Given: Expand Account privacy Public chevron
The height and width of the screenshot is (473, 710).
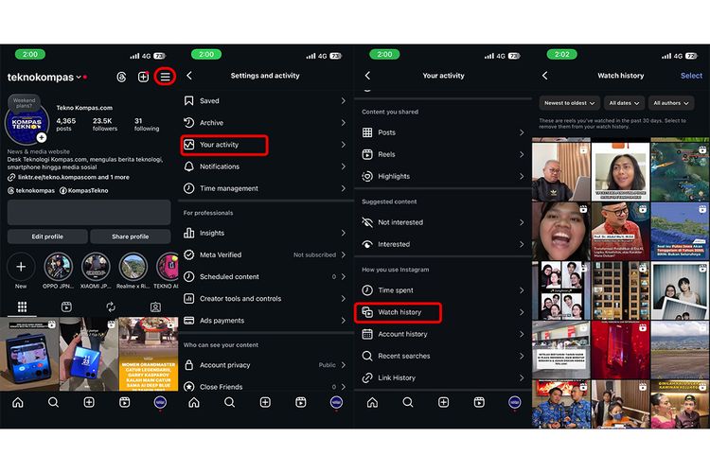Looking at the screenshot, I should (344, 365).
